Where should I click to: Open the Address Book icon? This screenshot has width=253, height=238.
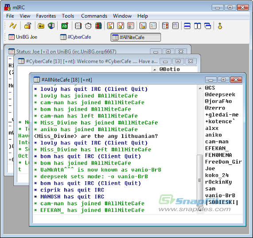point(78,26)
